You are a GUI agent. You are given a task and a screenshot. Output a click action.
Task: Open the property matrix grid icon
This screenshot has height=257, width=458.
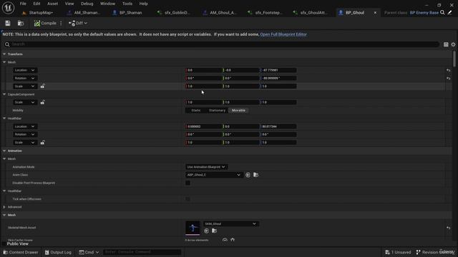pos(446,44)
